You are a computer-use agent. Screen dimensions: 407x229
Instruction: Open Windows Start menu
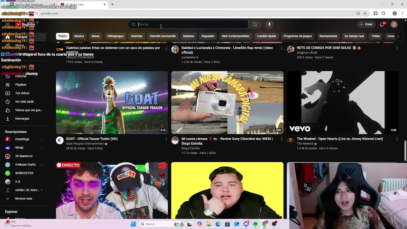click(133, 224)
